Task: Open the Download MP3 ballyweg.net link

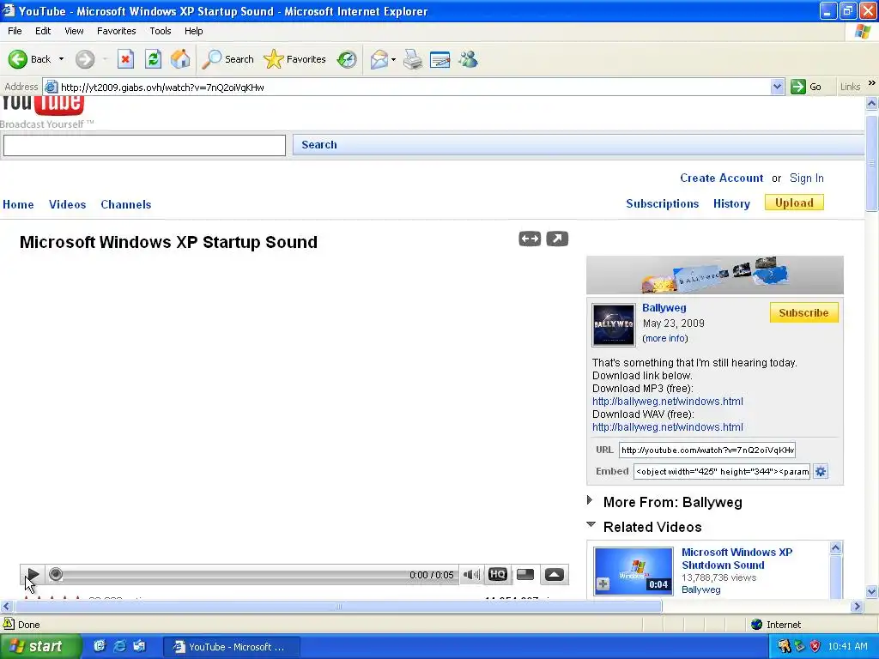Action: (x=668, y=402)
